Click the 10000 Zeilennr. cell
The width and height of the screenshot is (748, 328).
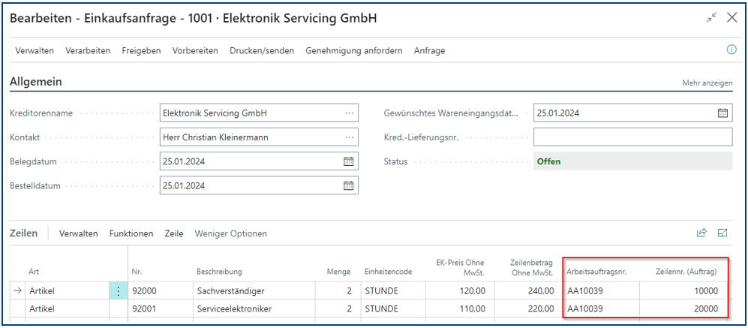point(682,290)
